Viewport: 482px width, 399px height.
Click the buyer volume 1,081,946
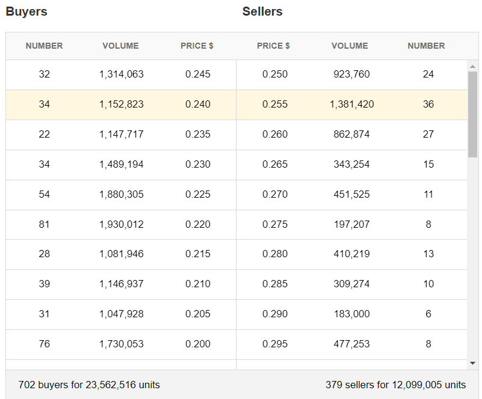tap(122, 254)
